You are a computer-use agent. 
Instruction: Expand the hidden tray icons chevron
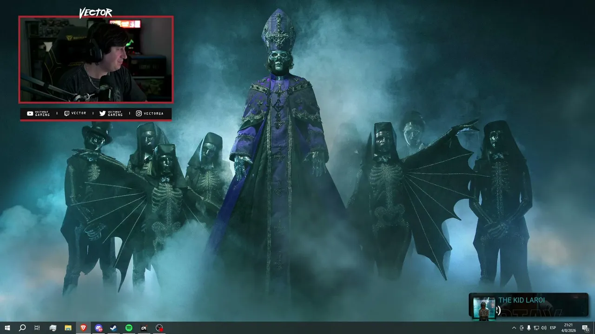pyautogui.click(x=514, y=328)
